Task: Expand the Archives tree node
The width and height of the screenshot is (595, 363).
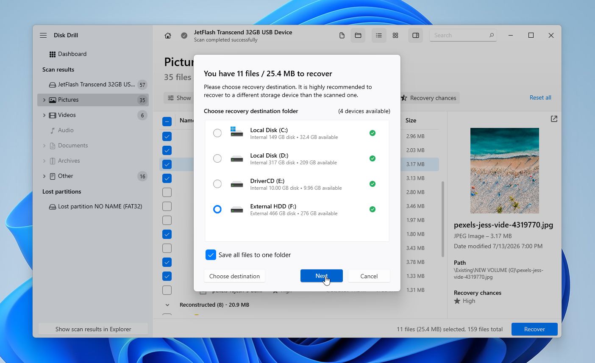Action: (44, 161)
